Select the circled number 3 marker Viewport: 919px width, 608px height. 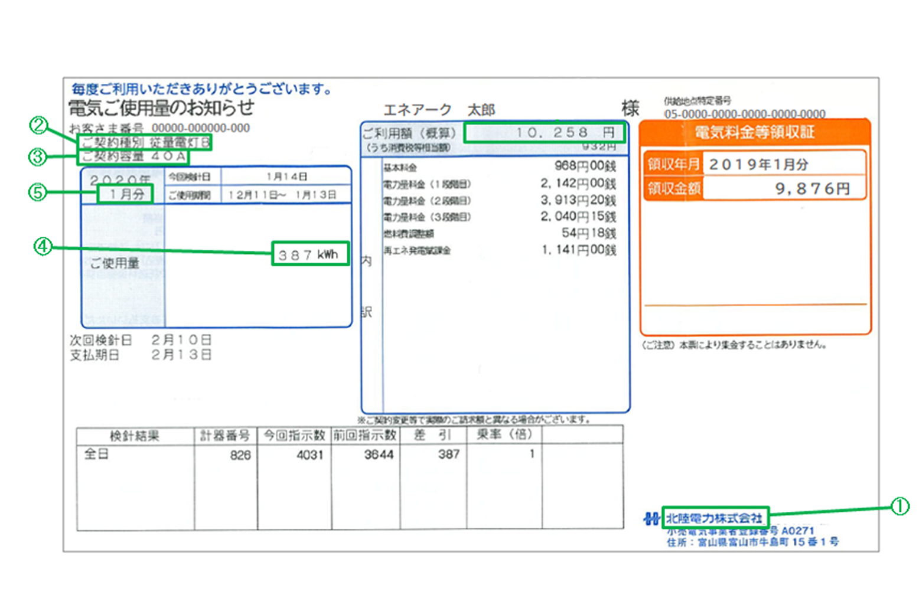pos(37,156)
